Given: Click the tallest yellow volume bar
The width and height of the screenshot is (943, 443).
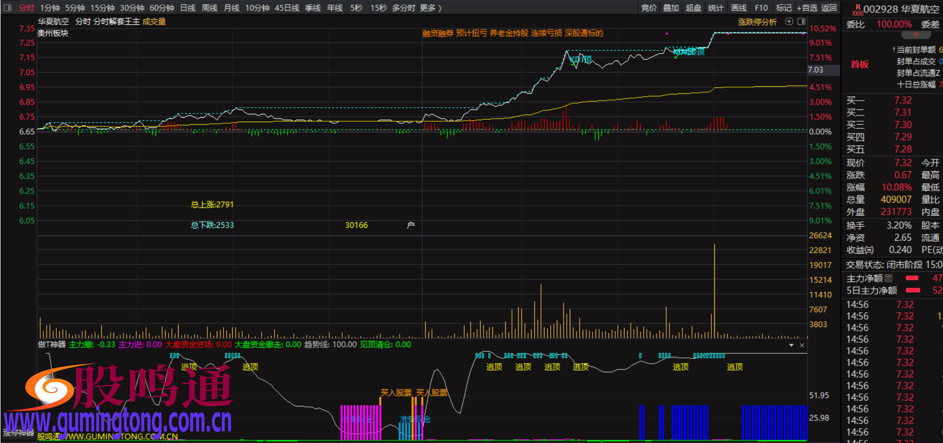Looking at the screenshot, I should pyautogui.click(x=714, y=291).
